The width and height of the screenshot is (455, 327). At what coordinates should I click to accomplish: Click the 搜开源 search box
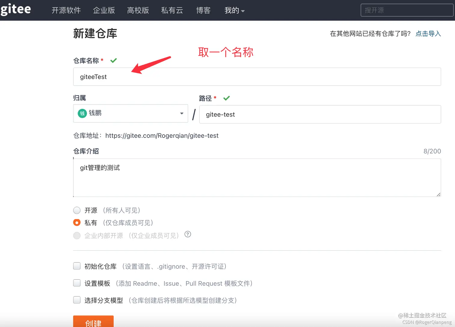406,10
